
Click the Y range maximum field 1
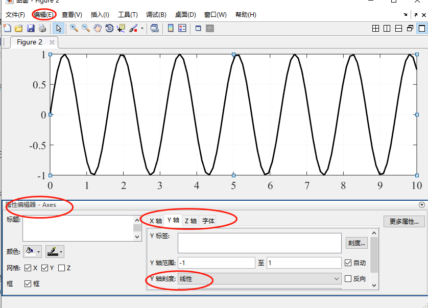[304, 263]
